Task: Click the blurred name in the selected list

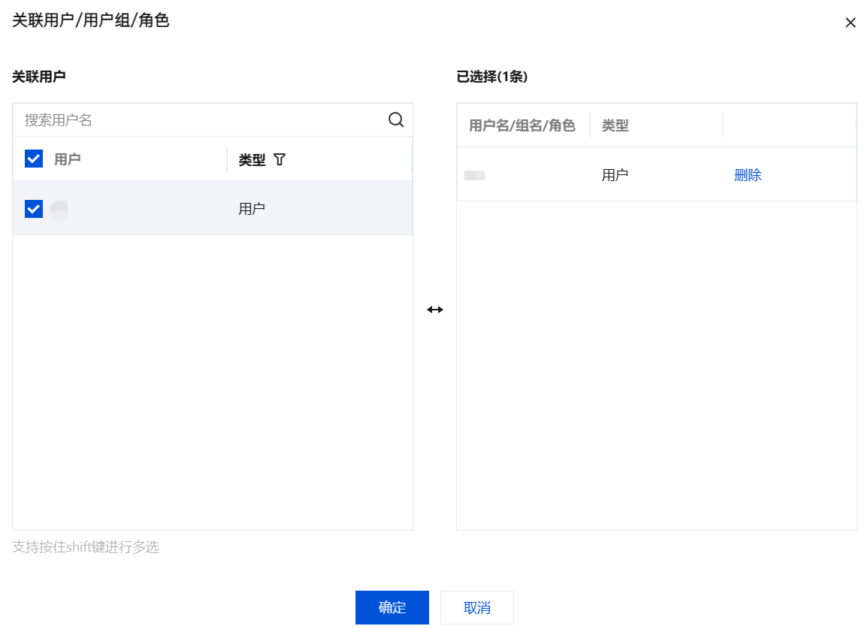Action: tap(474, 176)
